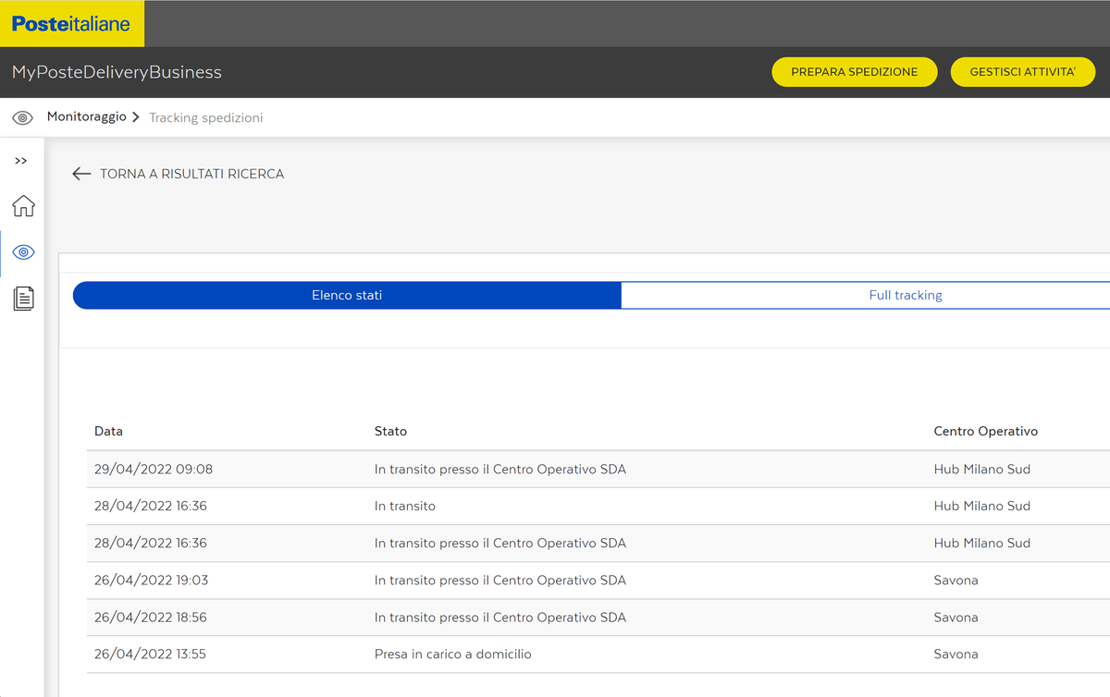Switch to the Elenco stati tab
The width and height of the screenshot is (1110, 697).
click(347, 296)
